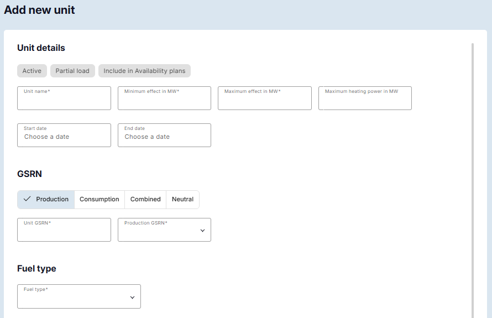This screenshot has width=492, height=318.
Task: Click the chevron arrow in Fuel type
Action: coord(132,298)
